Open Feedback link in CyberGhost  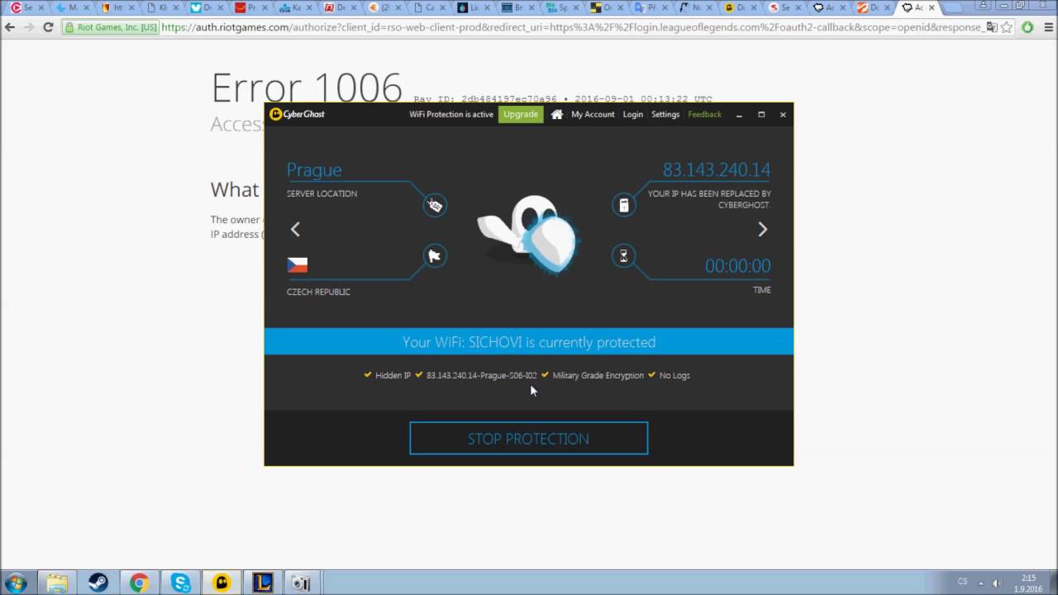[704, 114]
